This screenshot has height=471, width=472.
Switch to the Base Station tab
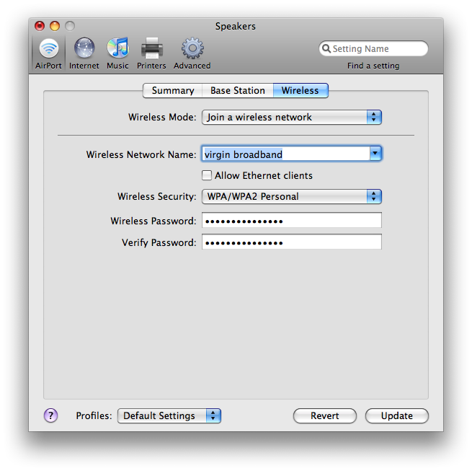click(x=238, y=90)
